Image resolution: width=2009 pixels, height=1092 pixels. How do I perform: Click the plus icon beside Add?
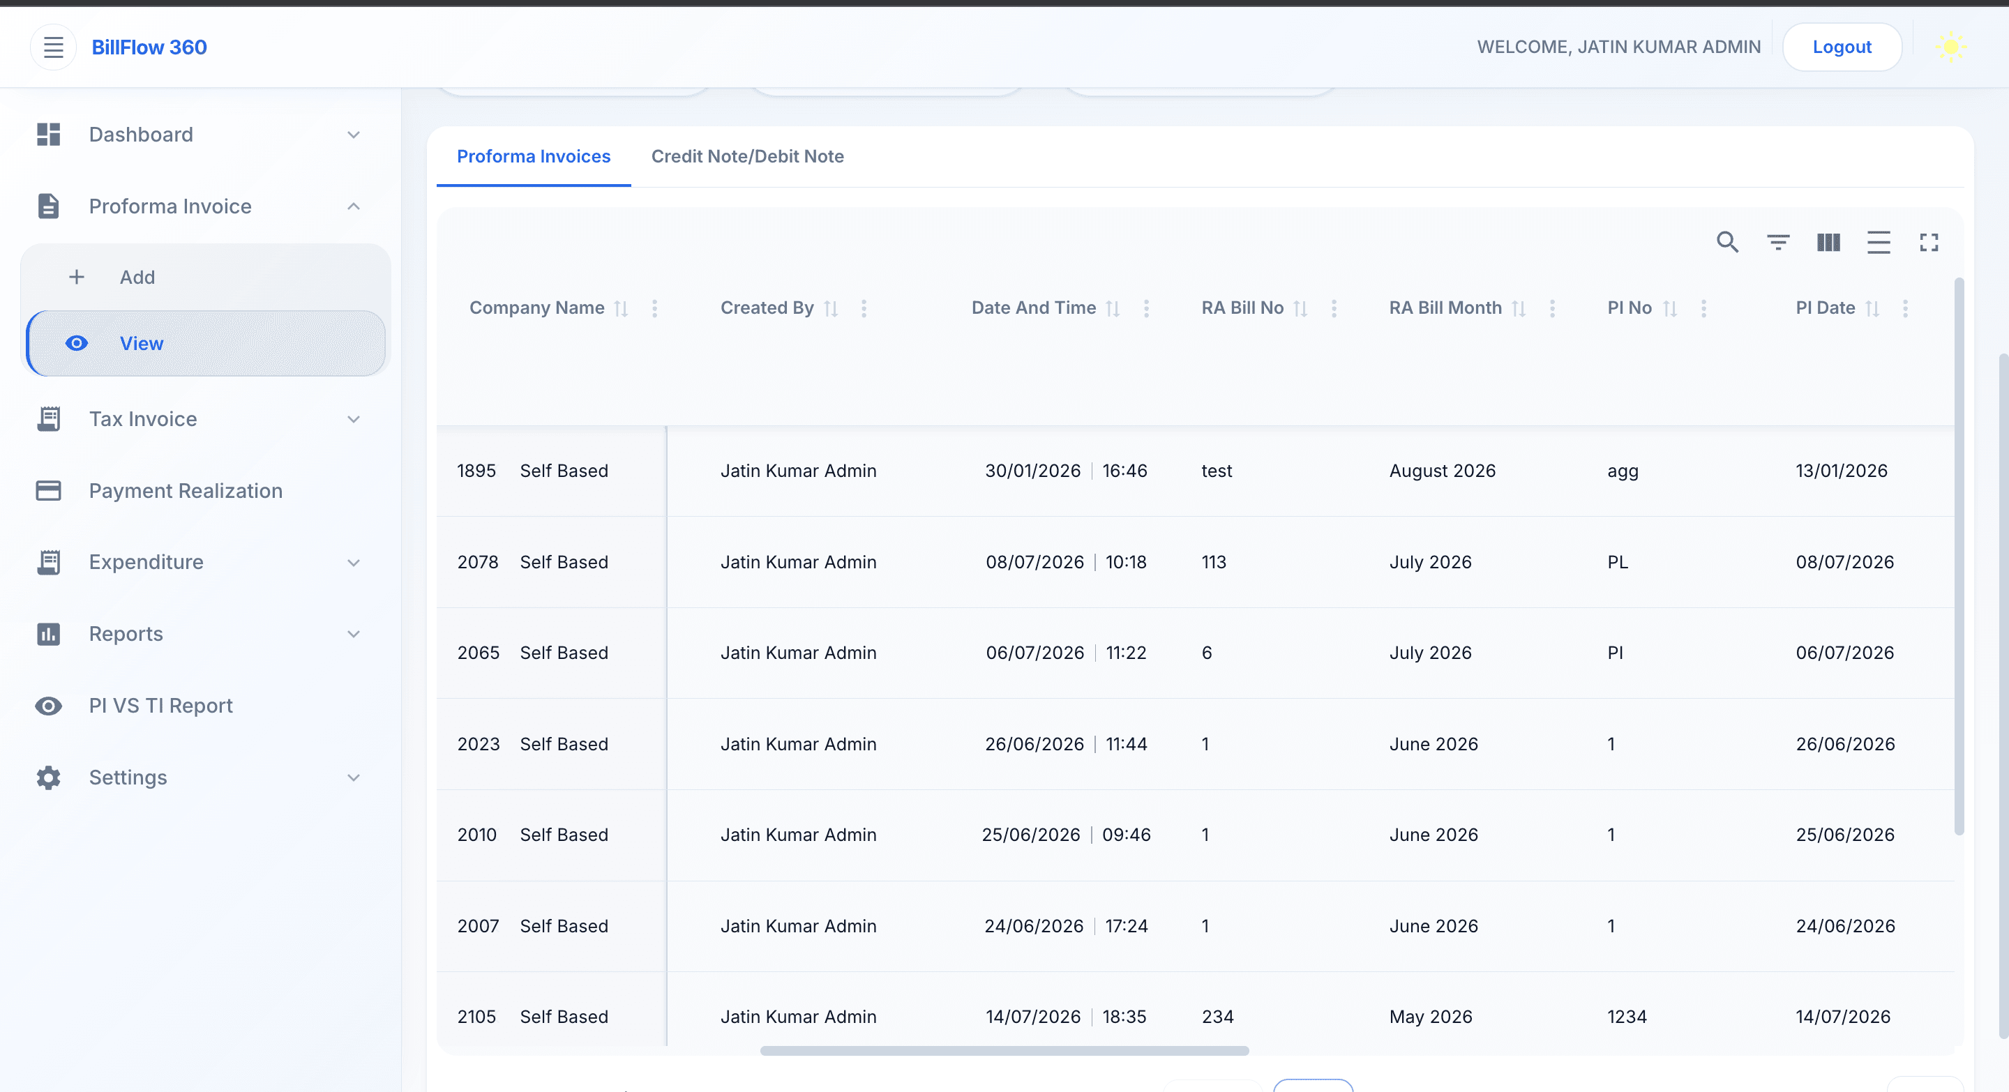tap(77, 277)
